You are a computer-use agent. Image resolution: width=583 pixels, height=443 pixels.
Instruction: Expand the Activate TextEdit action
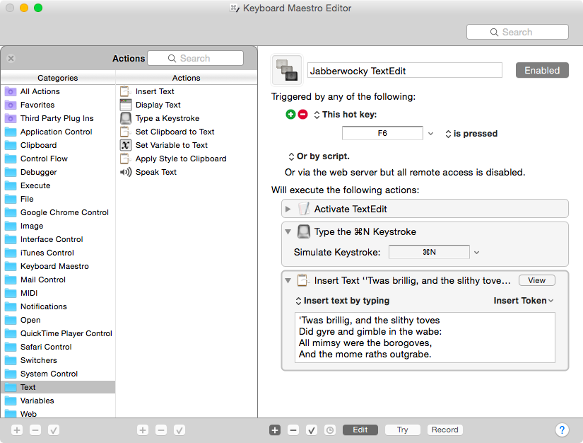tap(288, 209)
